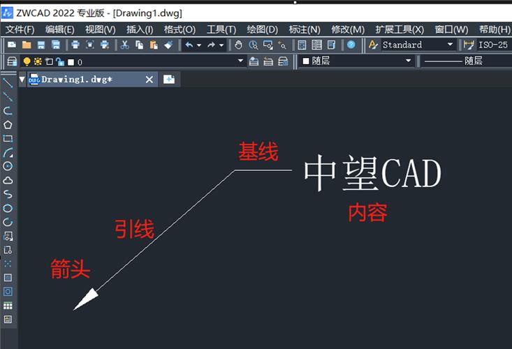Open Layer Properties Manager
This screenshot has width=512, height=349.
tap(12, 61)
